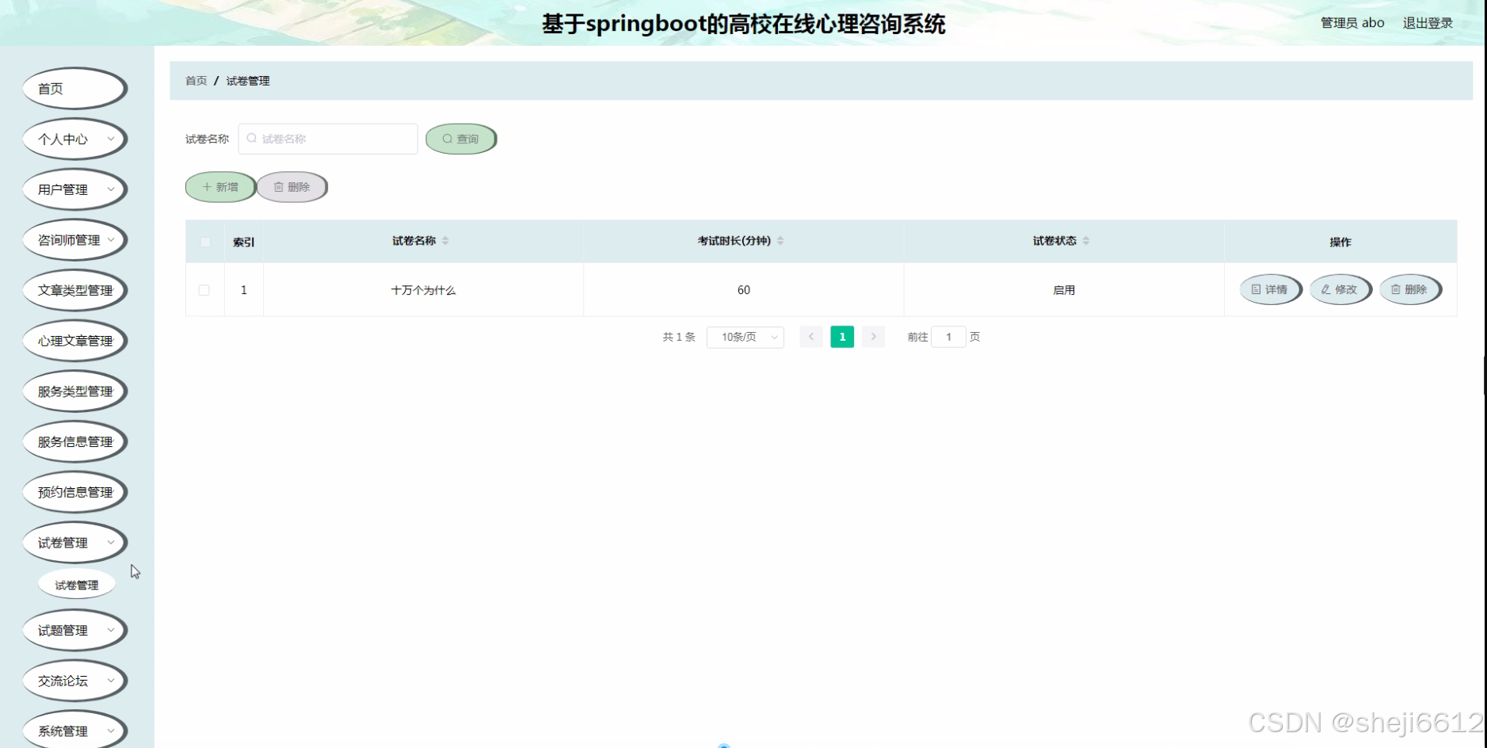Expand 系统管理 menu chevron
Image resolution: width=1487 pixels, height=748 pixels.
click(x=111, y=731)
